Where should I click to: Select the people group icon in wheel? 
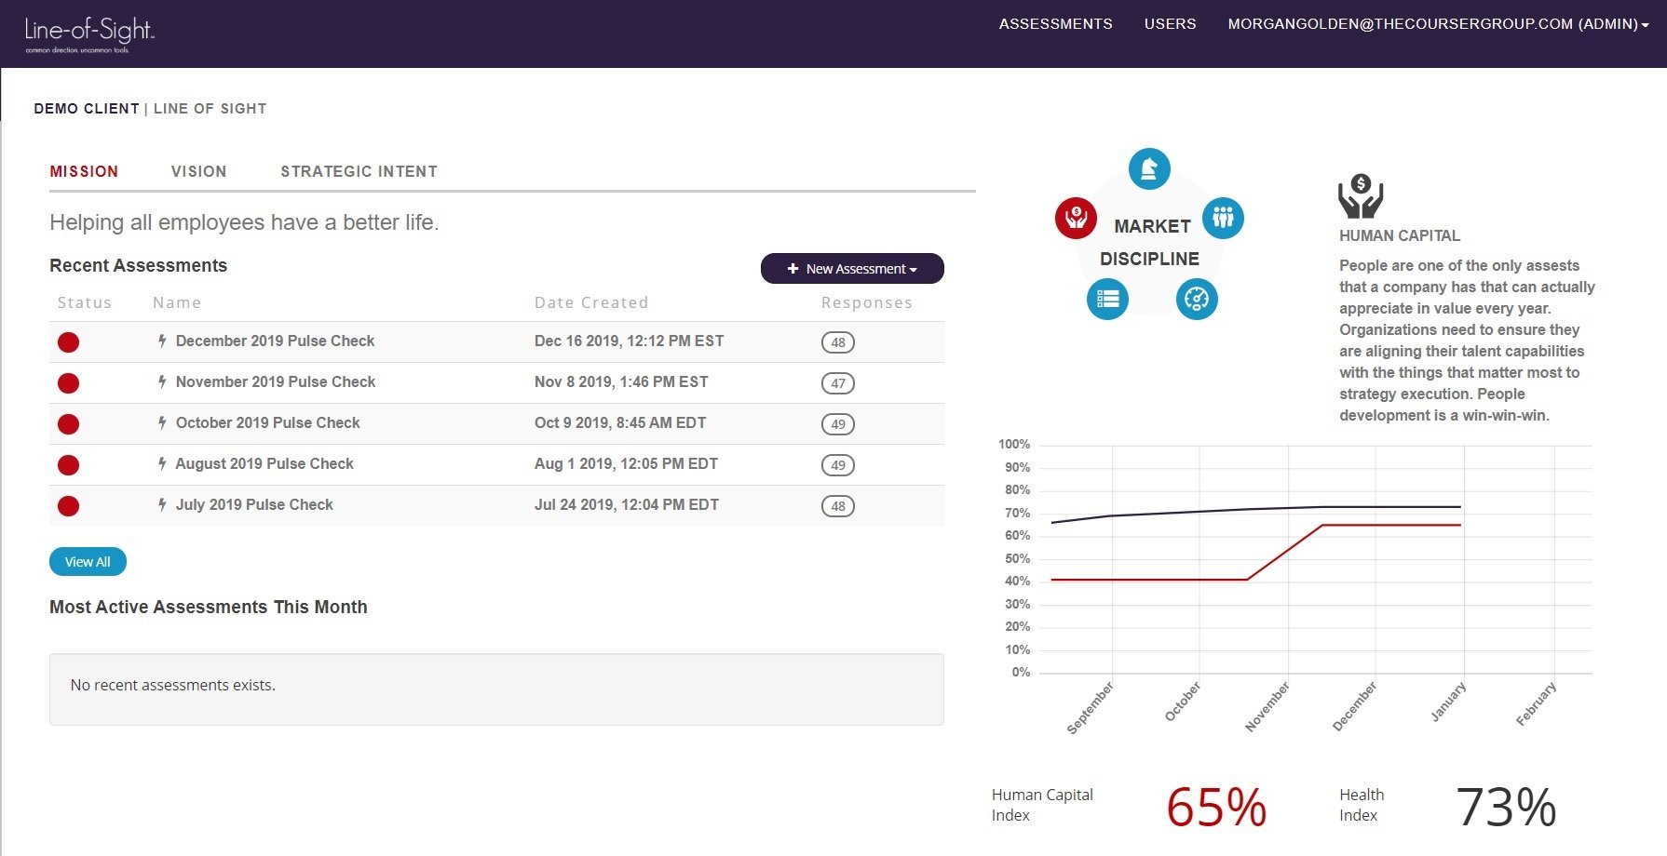1223,218
